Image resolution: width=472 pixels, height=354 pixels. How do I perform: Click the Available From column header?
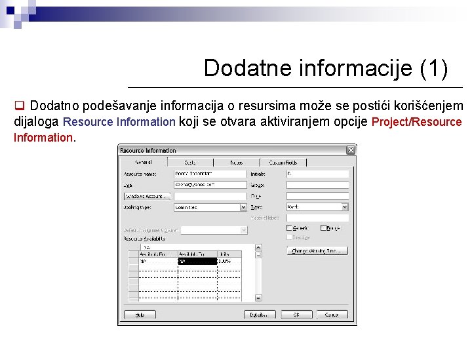[x=159, y=254]
